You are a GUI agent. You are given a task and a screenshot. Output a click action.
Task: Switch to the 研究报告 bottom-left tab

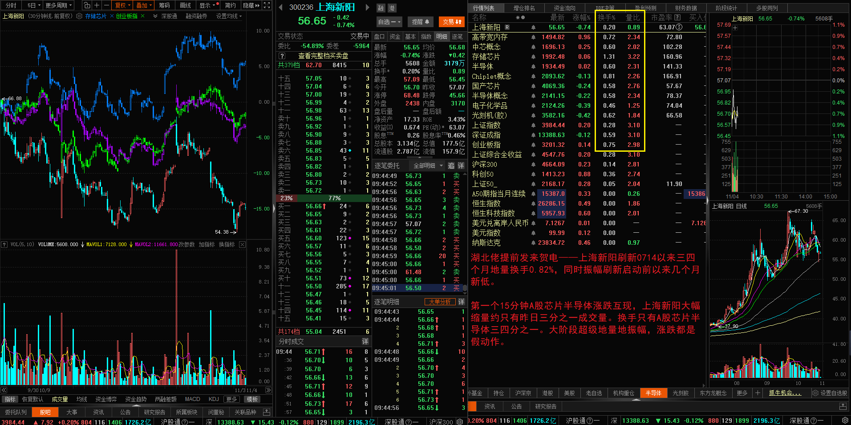coord(154,412)
